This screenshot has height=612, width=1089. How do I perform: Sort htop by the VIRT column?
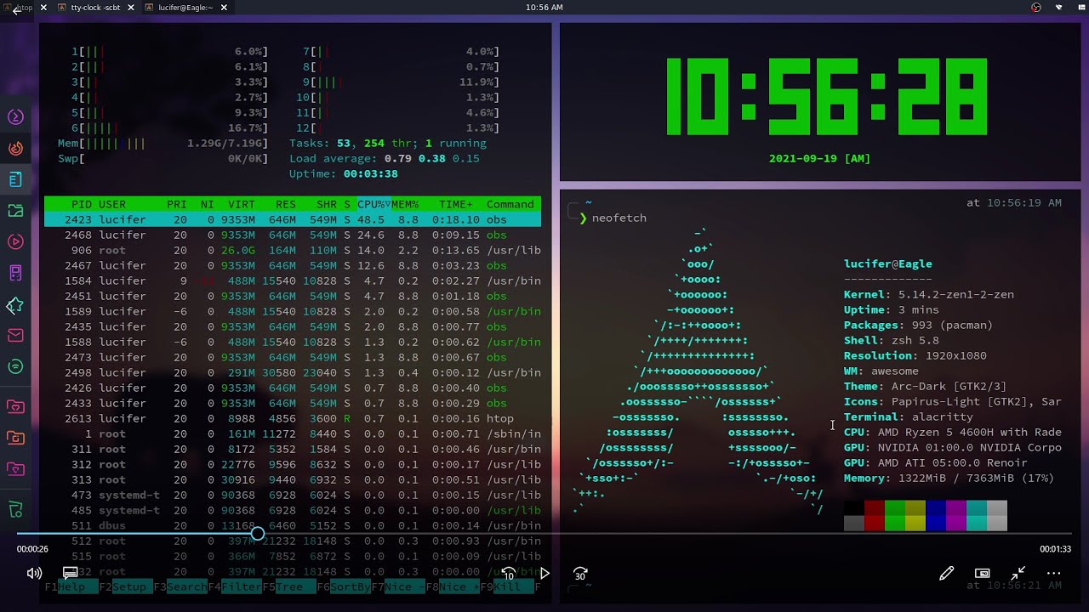tap(242, 204)
